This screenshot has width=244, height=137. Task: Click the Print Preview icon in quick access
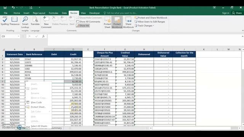(x=31, y=8)
